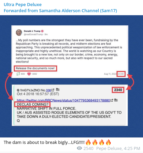Click the green retweet icon with 600

point(18,74)
